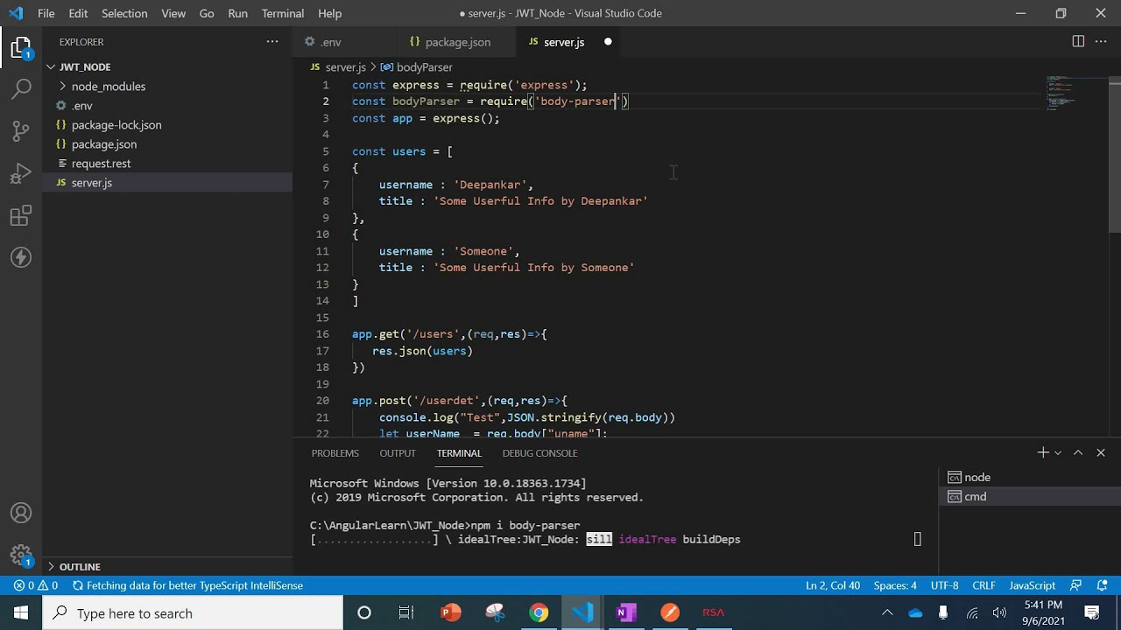Expand the node_modules folder
Viewport: 1121px width, 630px height.
click(108, 86)
